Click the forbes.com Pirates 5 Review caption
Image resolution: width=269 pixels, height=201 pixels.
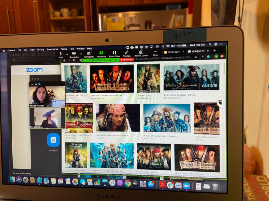pos(162,137)
